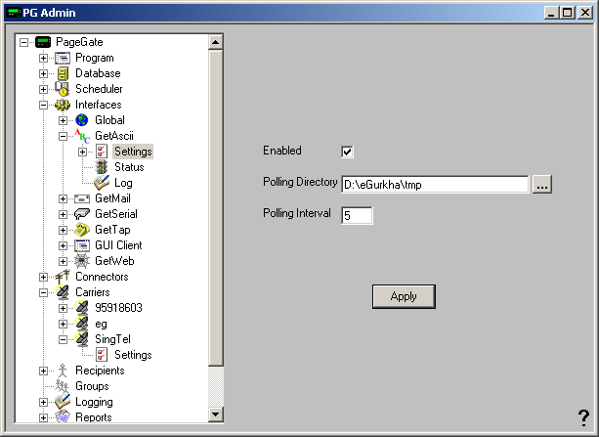The height and width of the screenshot is (437, 599).
Task: Select the Status item under GetAscii
Action: (x=129, y=167)
